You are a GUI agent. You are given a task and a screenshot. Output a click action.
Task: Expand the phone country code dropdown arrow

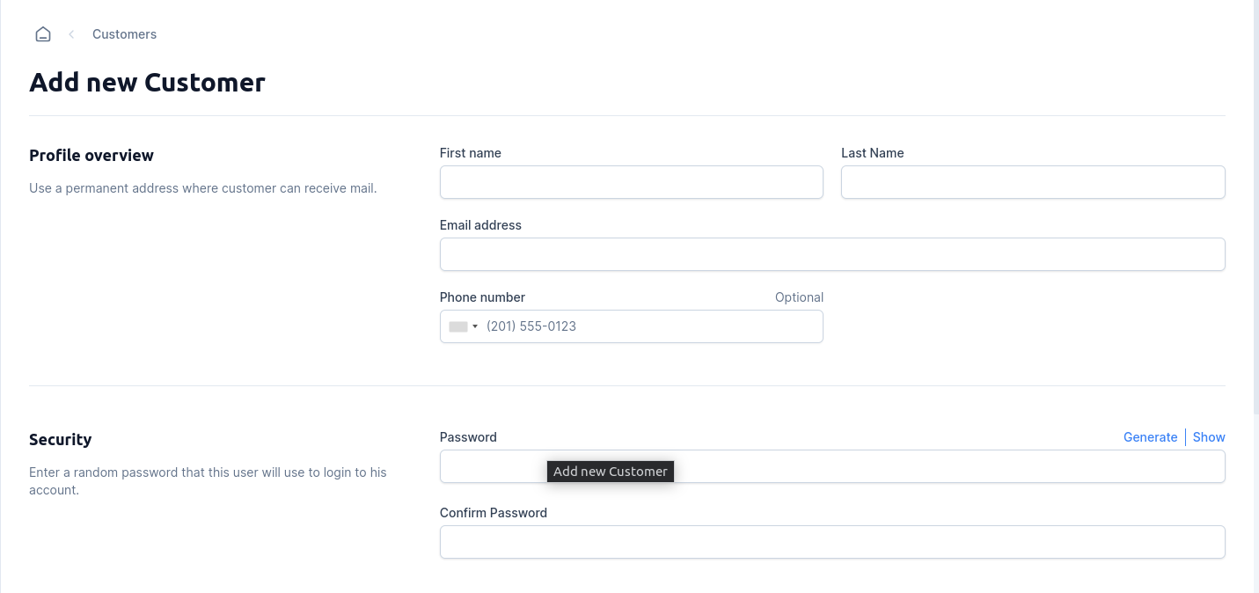tap(475, 326)
